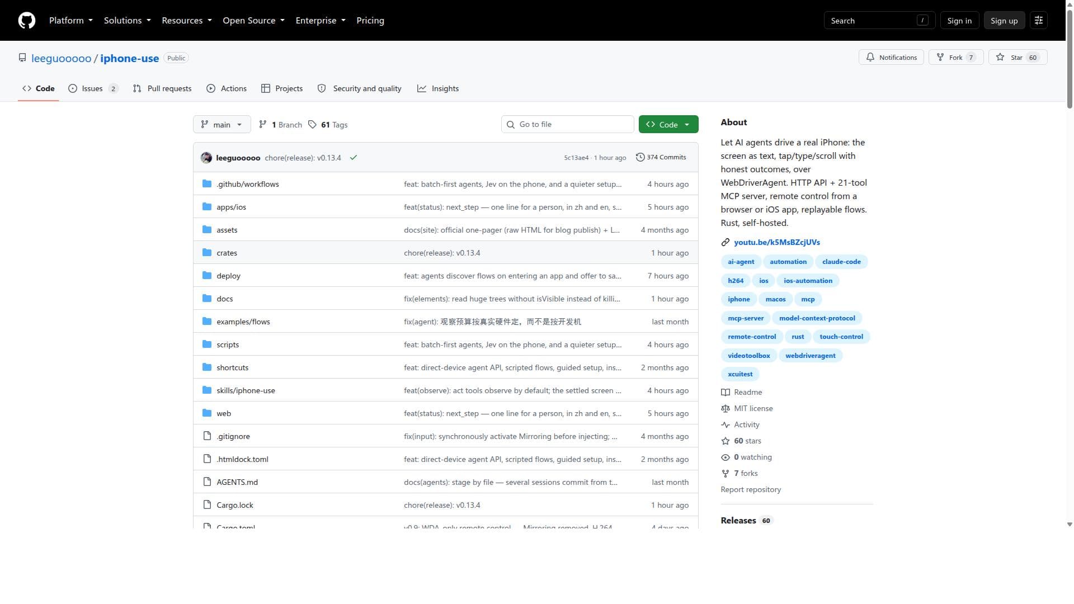Open the 374 Commits history link

pyautogui.click(x=661, y=158)
